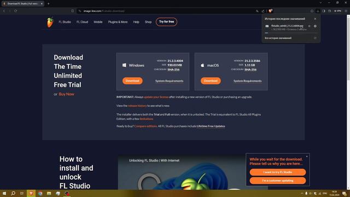This screenshot has width=350, height=197.
Task: Click Lifetime Free Updates link
Action: pyautogui.click(x=211, y=126)
